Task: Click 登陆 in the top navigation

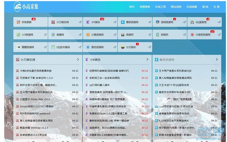Action: 205,7
